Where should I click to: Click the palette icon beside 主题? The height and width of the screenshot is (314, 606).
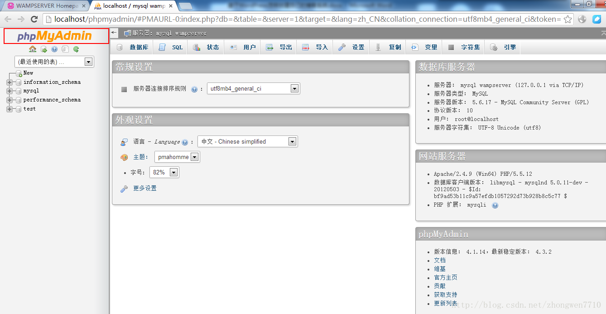[x=124, y=157]
